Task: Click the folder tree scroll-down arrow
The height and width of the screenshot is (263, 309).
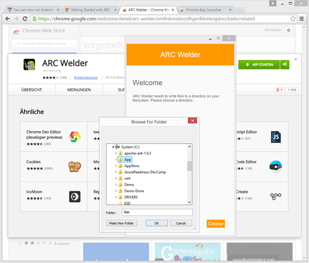Action: (190, 202)
